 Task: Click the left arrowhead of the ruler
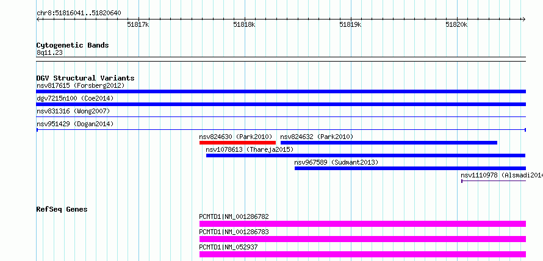pos(38,19)
